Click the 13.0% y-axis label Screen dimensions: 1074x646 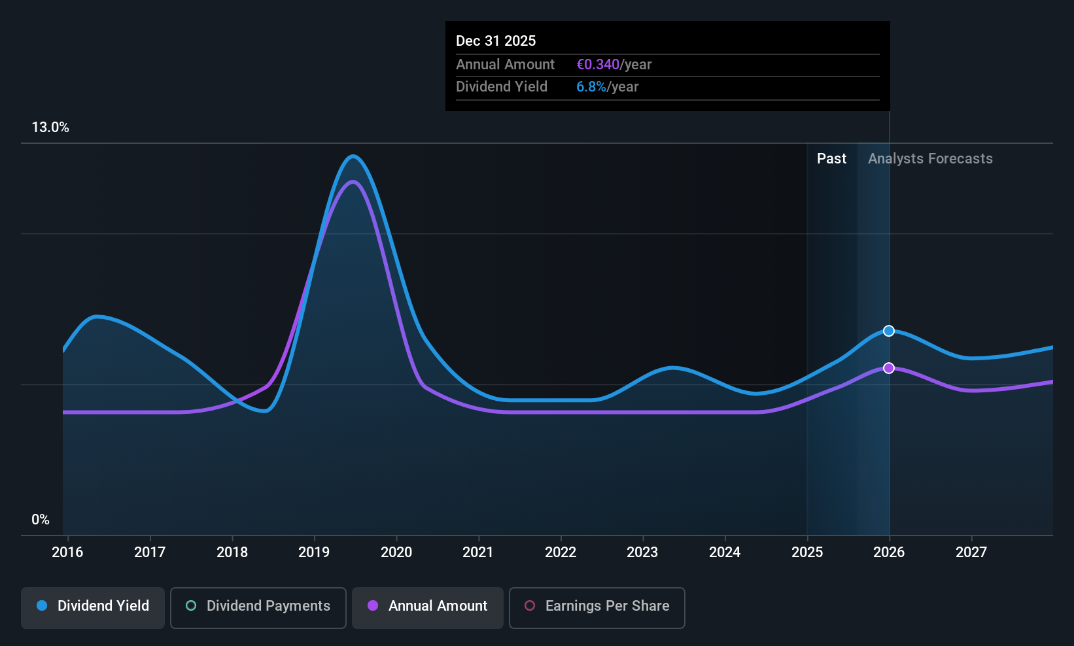tap(50, 127)
